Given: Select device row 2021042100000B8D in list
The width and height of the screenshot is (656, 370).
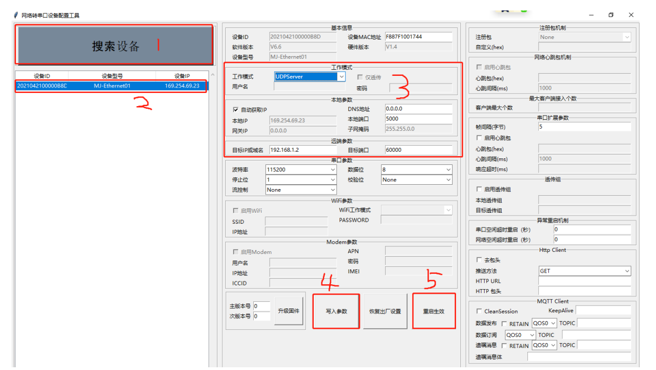Looking at the screenshot, I should click(111, 86).
